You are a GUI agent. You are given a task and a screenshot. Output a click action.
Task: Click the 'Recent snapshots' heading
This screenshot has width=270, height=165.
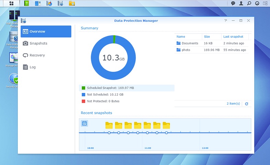[96, 113]
